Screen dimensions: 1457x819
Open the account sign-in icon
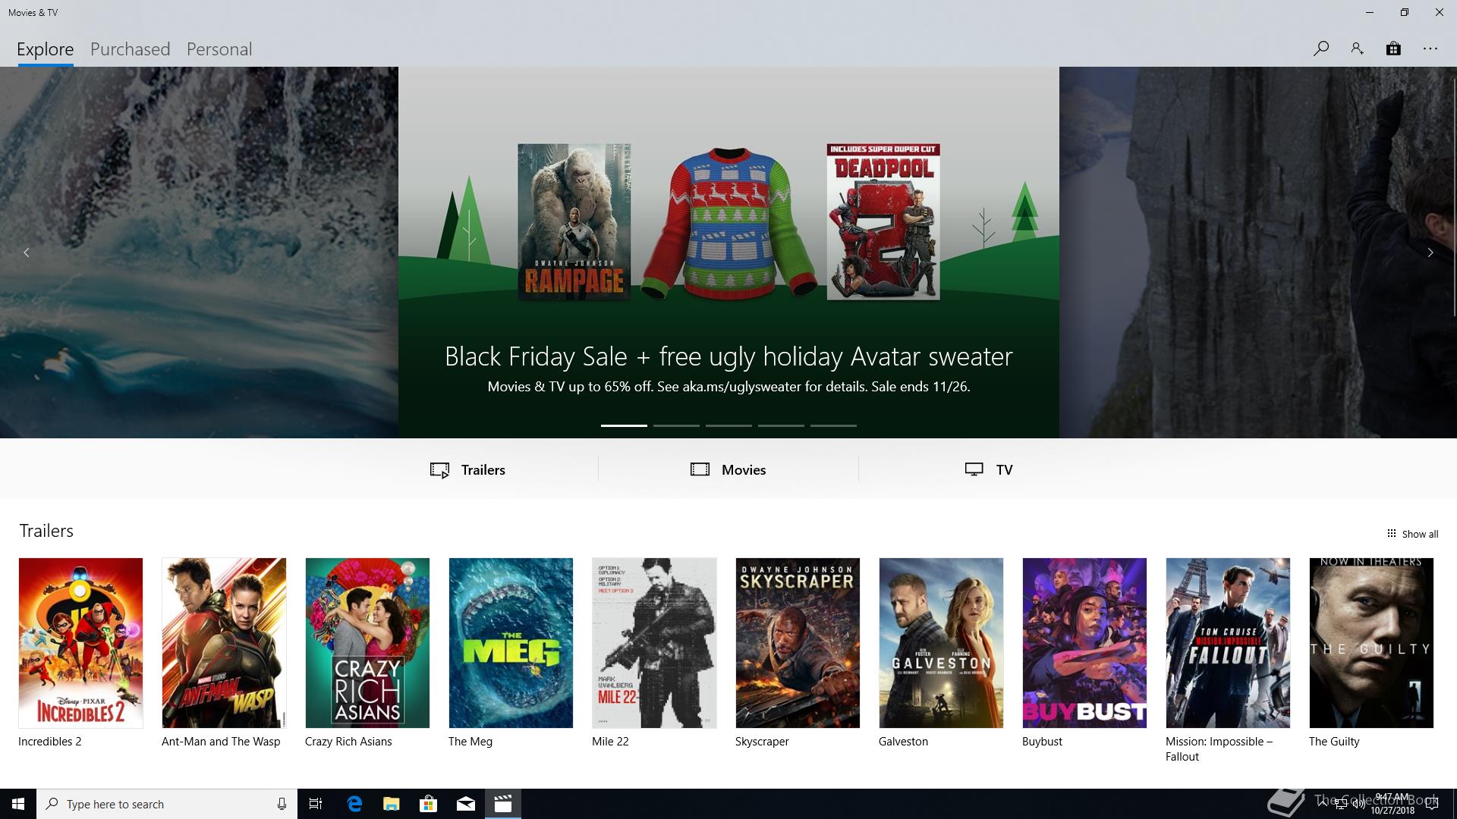click(x=1357, y=49)
